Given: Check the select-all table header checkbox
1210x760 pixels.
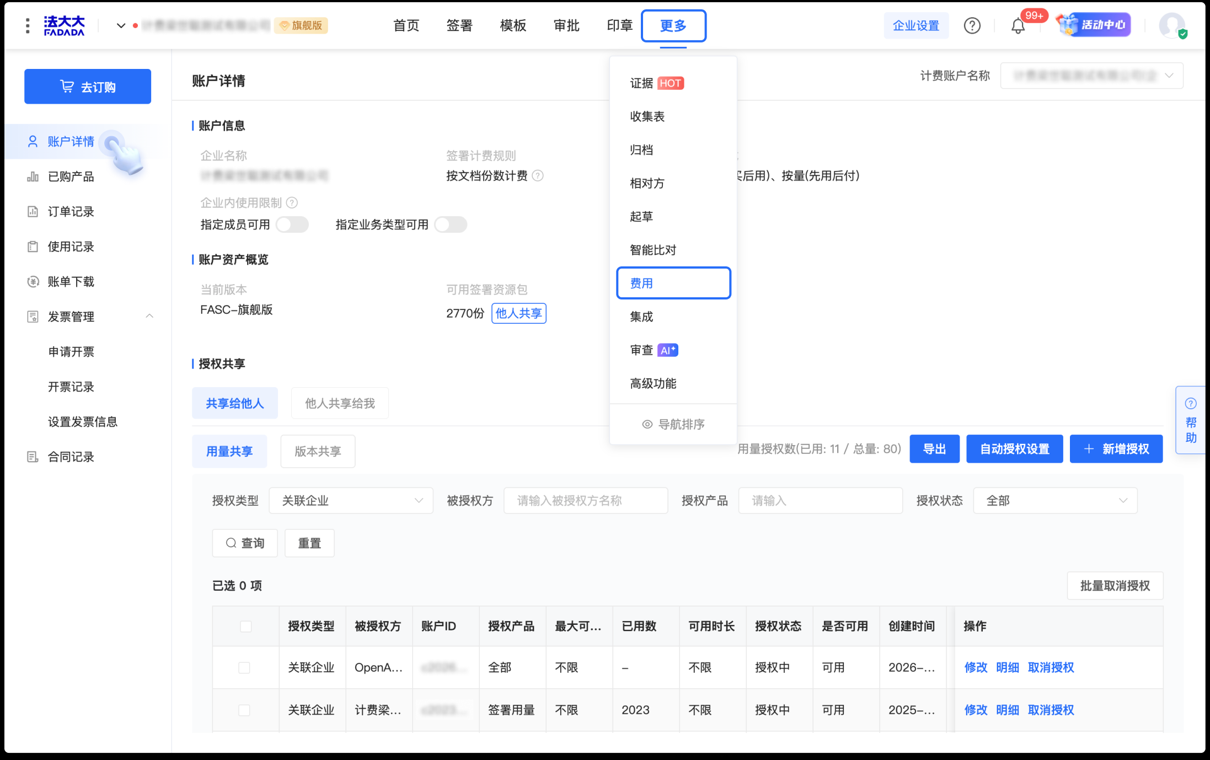Looking at the screenshot, I should [x=246, y=626].
